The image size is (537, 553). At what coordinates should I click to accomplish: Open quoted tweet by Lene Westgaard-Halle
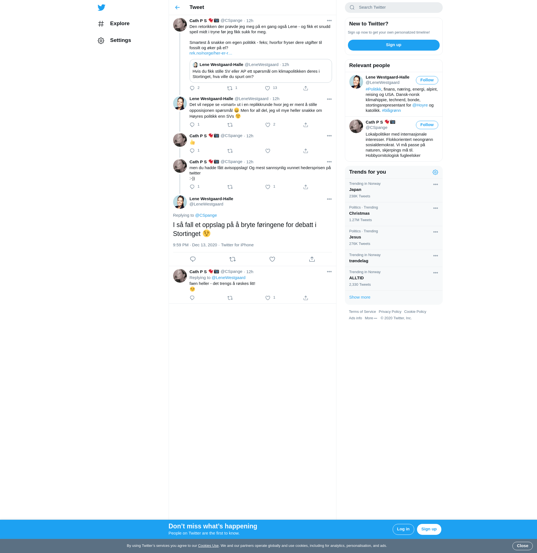click(260, 71)
